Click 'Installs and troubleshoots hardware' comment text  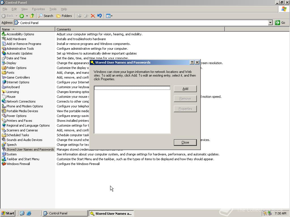[x=81, y=39]
